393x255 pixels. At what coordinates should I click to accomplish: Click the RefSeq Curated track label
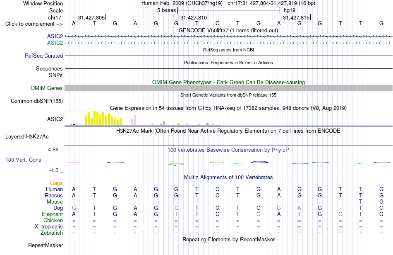43,56
